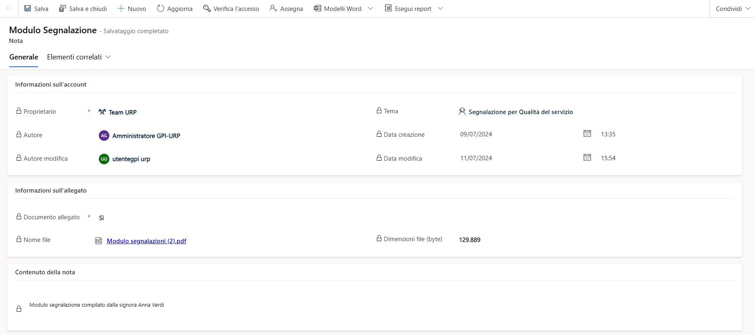Click the Salva floppy disk icon
755x335 pixels.
click(x=28, y=8)
